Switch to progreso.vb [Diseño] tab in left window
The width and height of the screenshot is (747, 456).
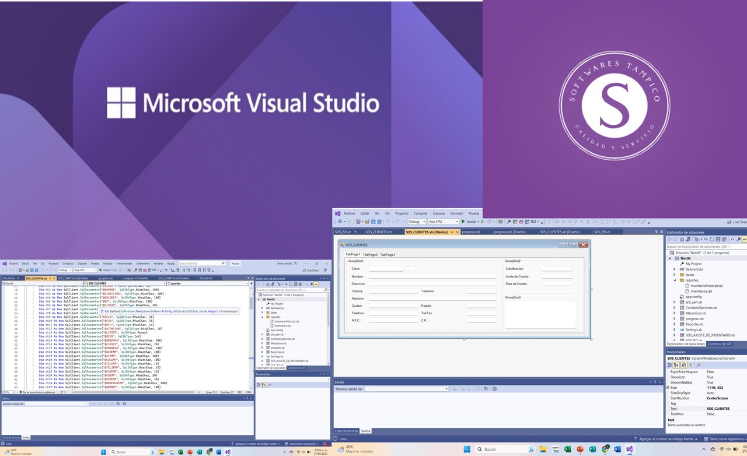tap(135, 278)
